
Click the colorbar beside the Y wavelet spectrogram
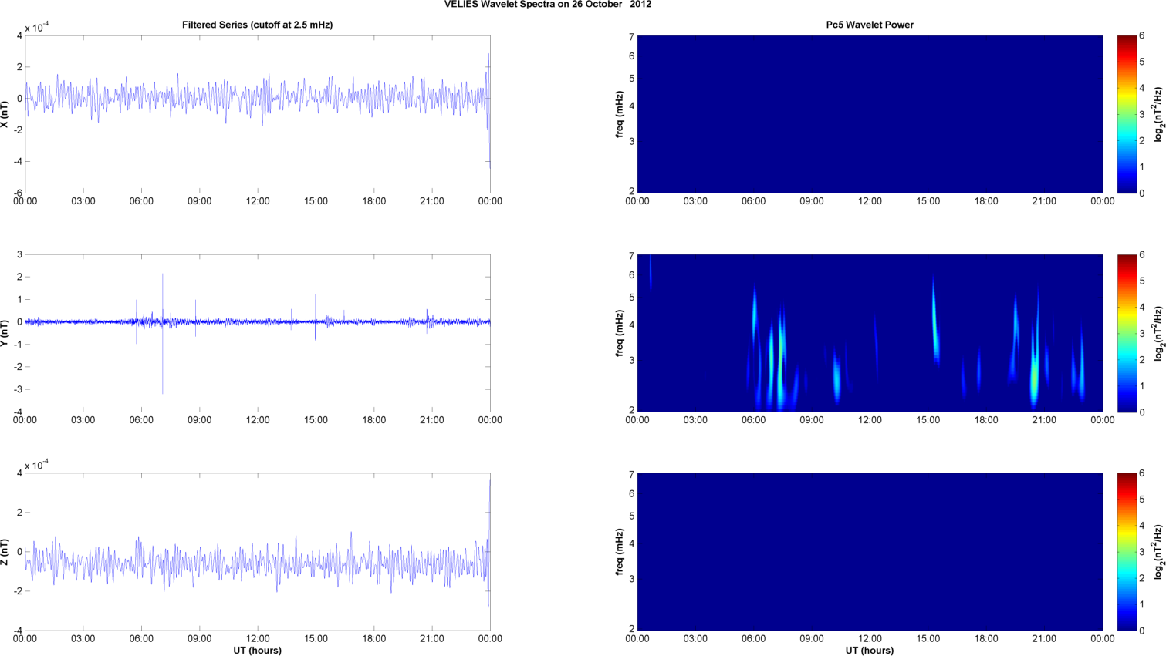(1127, 333)
